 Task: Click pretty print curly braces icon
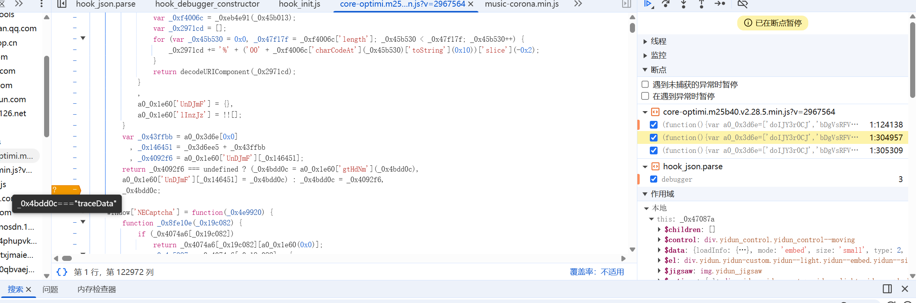[x=62, y=272]
